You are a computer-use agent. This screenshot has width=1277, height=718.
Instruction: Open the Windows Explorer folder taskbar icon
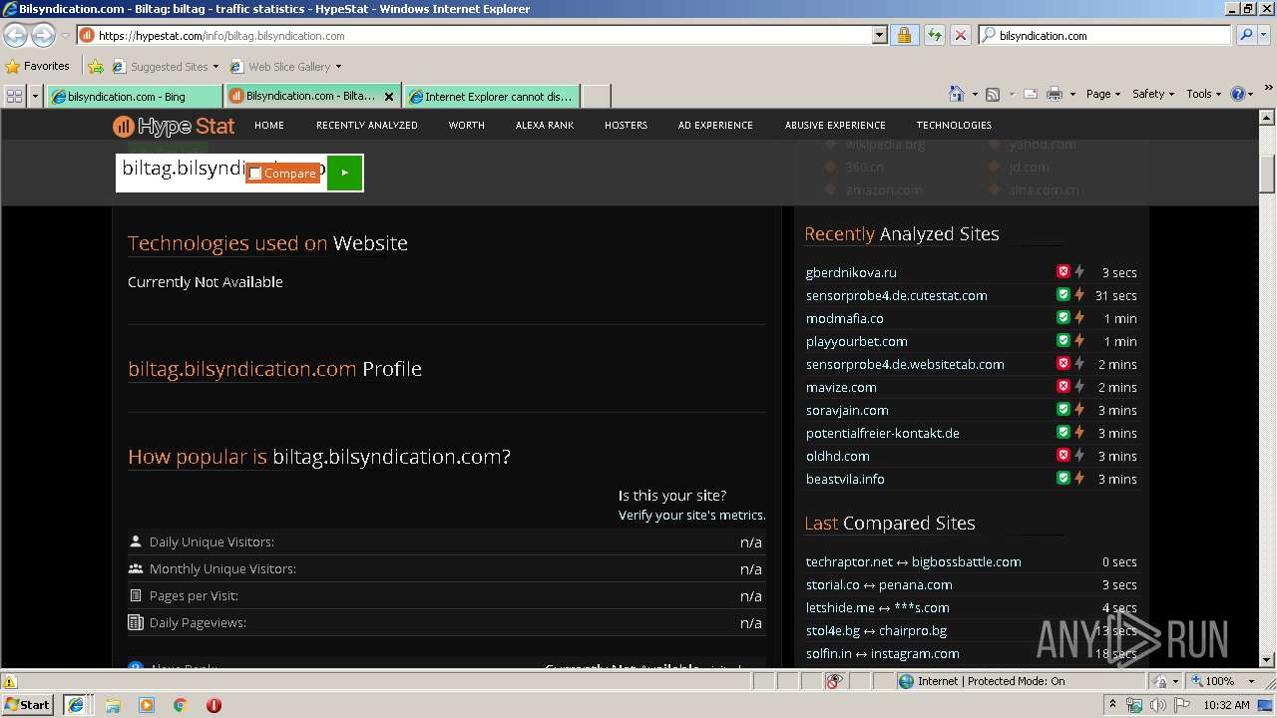point(113,705)
